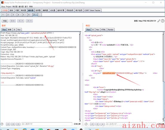165x130 pixels.
Task: Go to next match in response search
Action: [102, 124]
